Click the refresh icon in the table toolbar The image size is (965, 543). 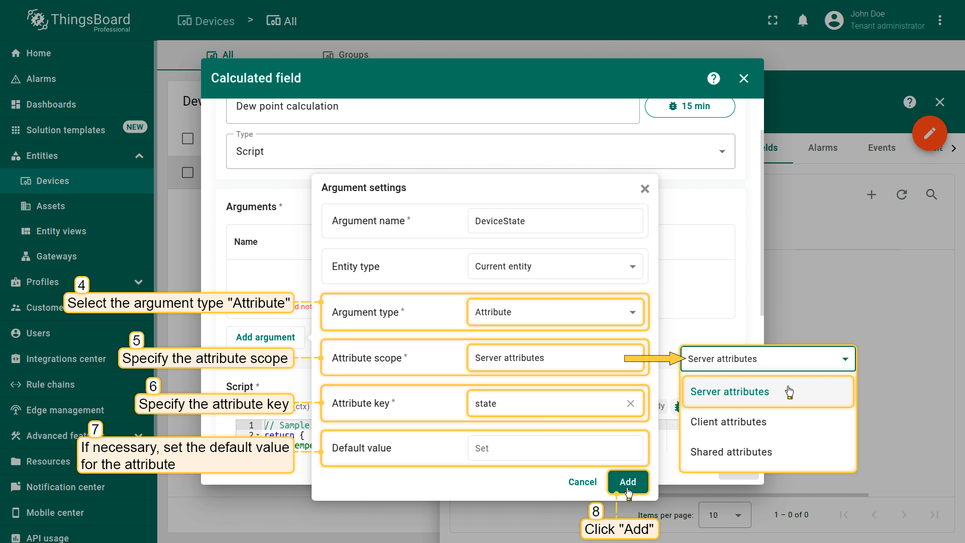pos(902,195)
